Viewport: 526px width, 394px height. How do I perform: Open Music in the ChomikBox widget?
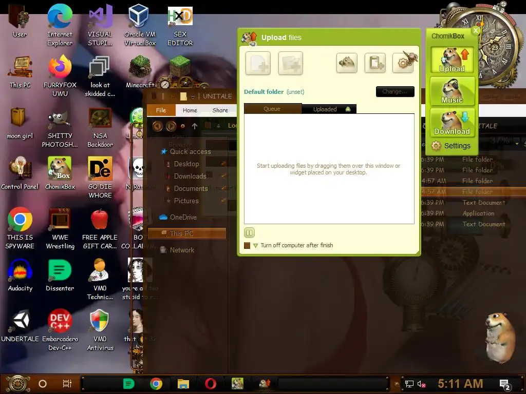[x=452, y=91]
